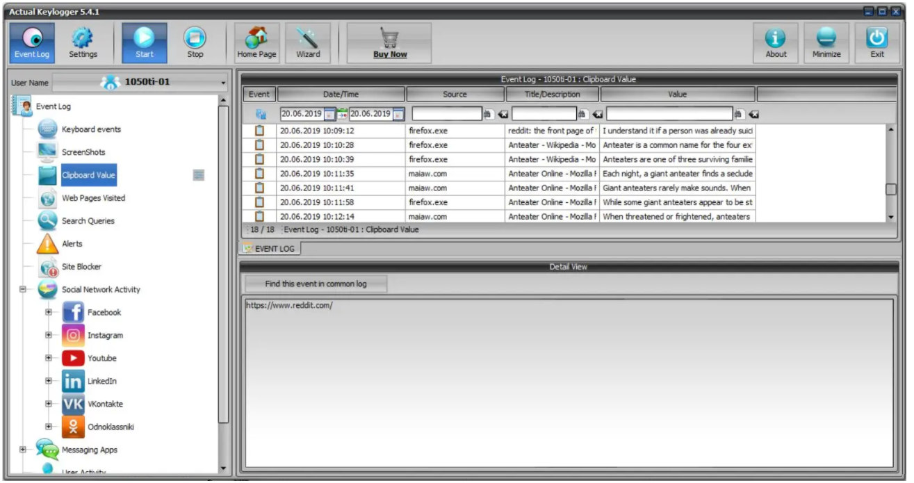The image size is (914, 483).
Task: Expand the LinkedIn tree node
Action: pos(49,381)
